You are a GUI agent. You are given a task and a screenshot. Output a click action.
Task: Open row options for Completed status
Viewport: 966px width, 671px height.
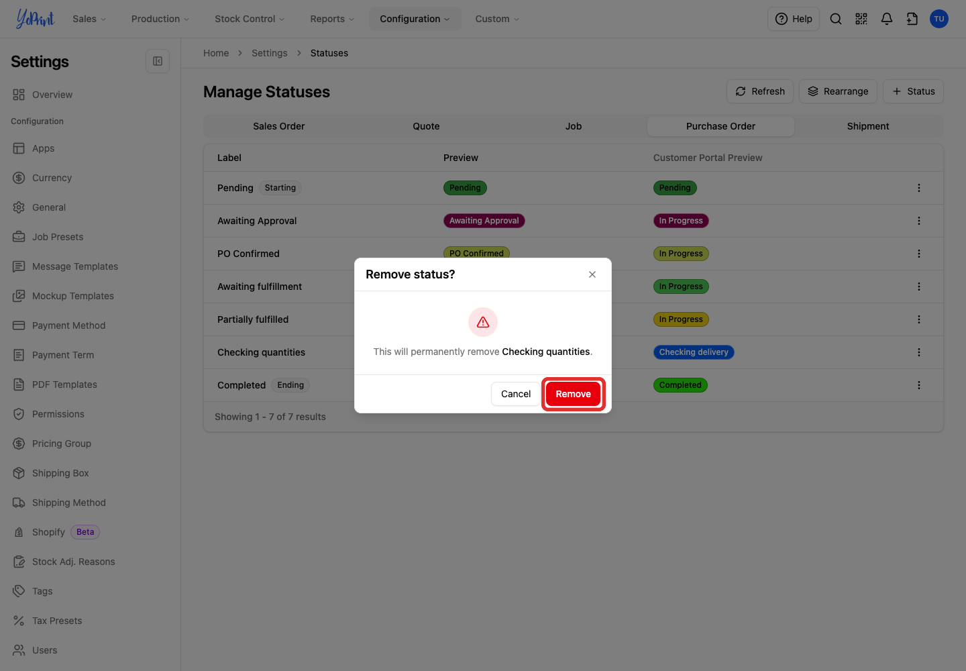click(x=919, y=385)
